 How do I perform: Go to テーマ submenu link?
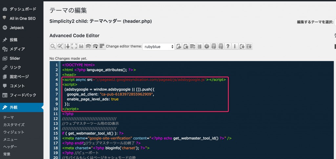pyautogui.click(x=9, y=117)
